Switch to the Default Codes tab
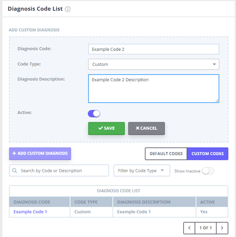Viewport: 236px width, 237px height. click(x=166, y=153)
